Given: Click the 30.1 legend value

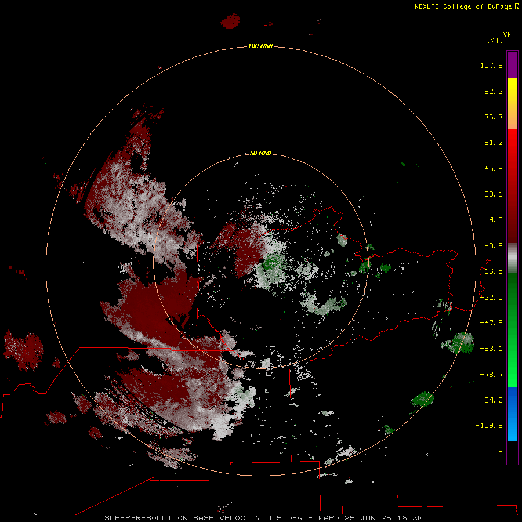Looking at the screenshot, I should pos(494,194).
